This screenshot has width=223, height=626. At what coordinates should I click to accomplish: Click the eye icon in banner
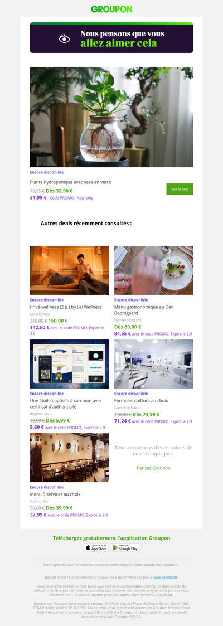coord(64,38)
